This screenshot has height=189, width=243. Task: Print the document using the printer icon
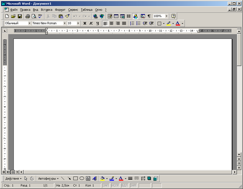(x=28, y=16)
